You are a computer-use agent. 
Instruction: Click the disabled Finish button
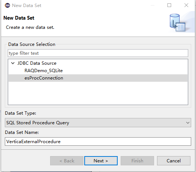137,161
